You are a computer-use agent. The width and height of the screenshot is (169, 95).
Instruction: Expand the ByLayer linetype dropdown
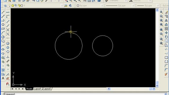133,6
